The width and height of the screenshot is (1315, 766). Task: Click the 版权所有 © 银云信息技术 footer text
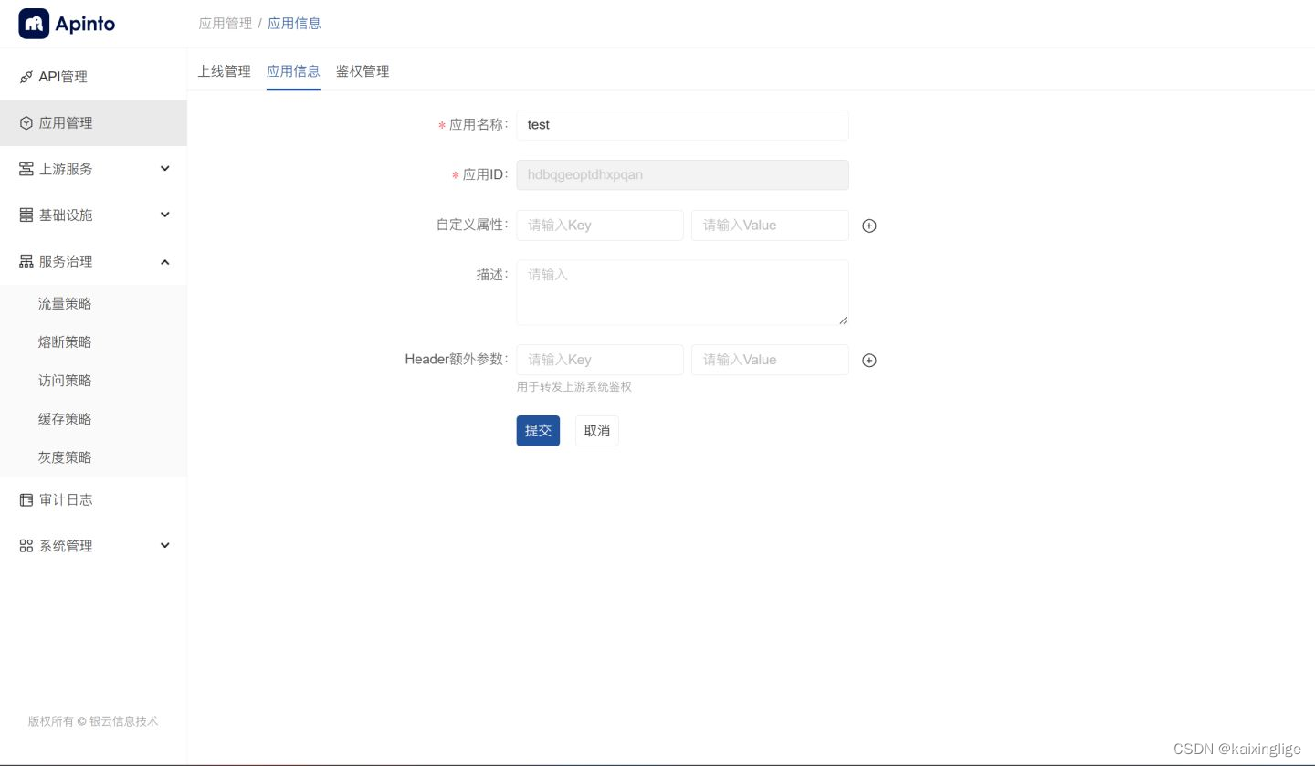point(93,721)
